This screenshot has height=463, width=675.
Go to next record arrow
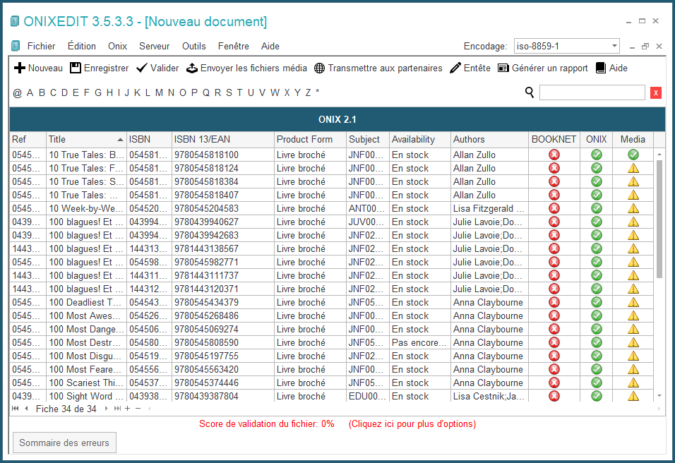(107, 409)
